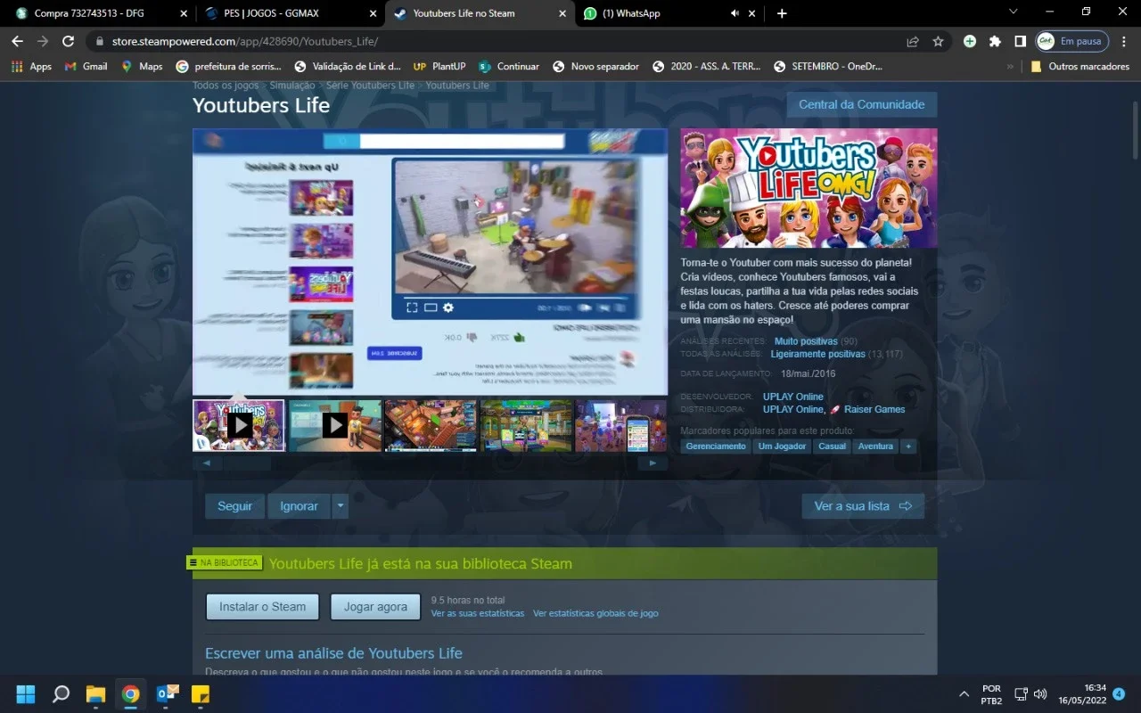Open Muito positivas recent reviews
1141x713 pixels.
tap(806, 341)
